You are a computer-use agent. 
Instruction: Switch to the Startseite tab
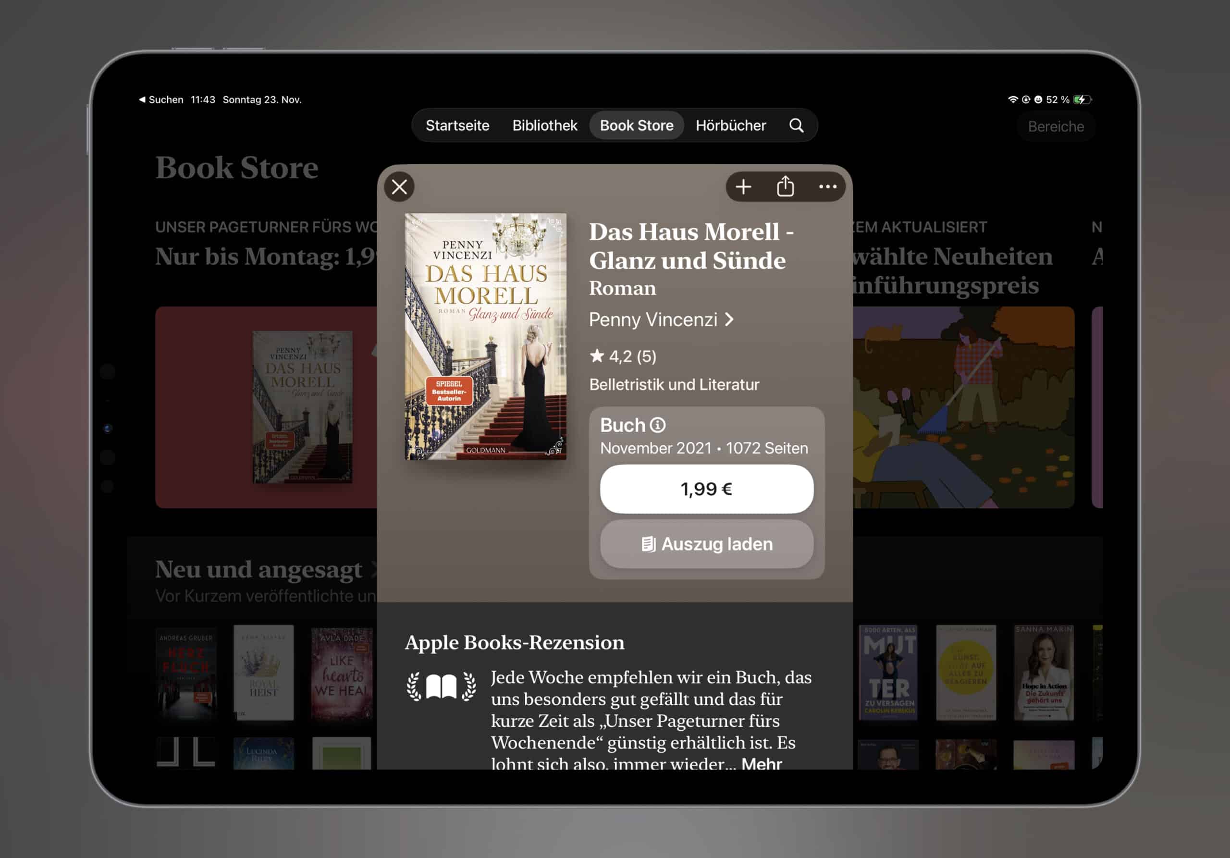[457, 125]
